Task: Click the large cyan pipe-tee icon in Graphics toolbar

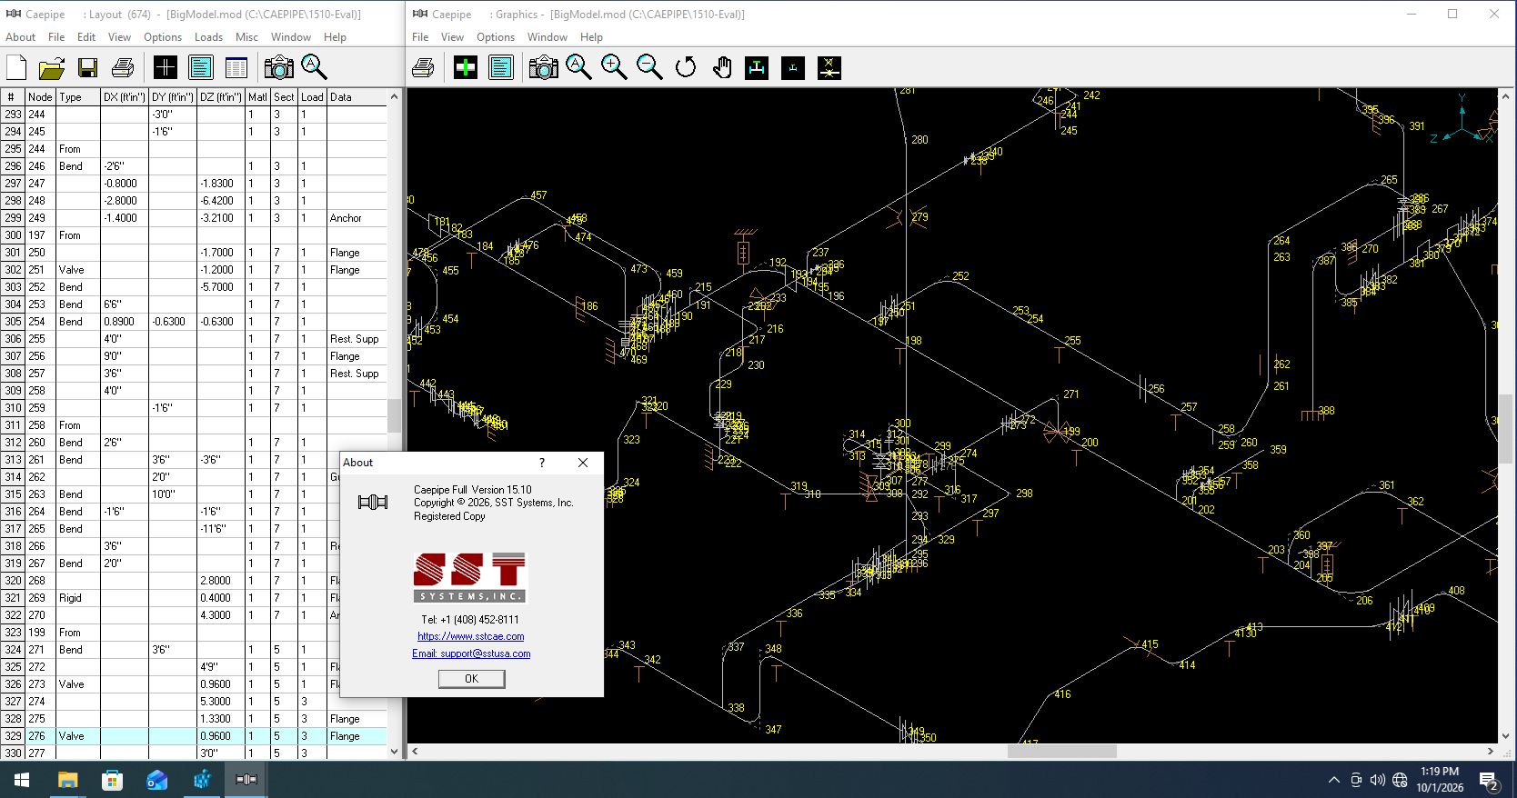Action: click(757, 67)
